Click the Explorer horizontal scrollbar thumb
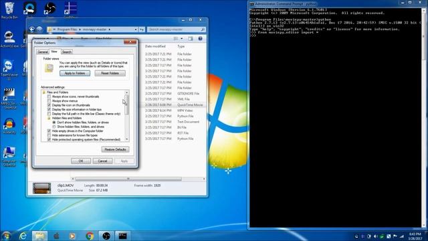The height and width of the screenshot is (241, 428). click(128, 179)
